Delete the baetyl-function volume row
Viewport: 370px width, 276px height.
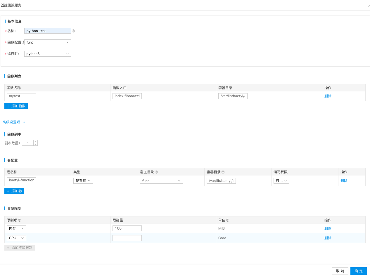[x=344, y=181]
